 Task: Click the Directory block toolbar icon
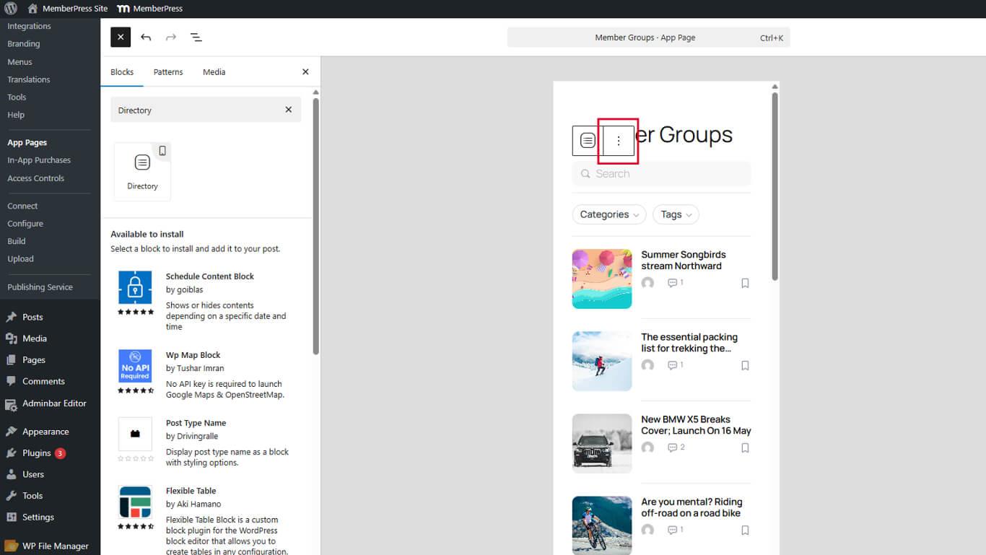588,141
